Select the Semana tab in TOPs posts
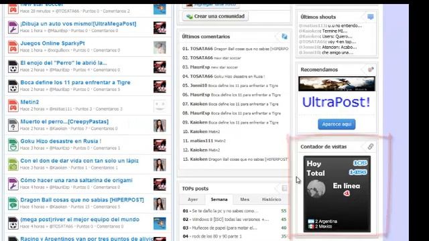This screenshot has width=429, height=241. point(219,199)
